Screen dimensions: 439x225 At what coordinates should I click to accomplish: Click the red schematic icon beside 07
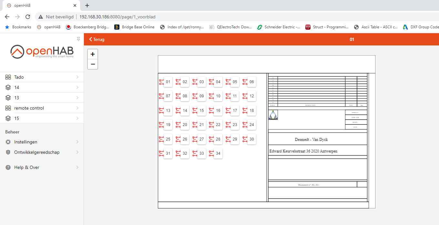pos(161,96)
